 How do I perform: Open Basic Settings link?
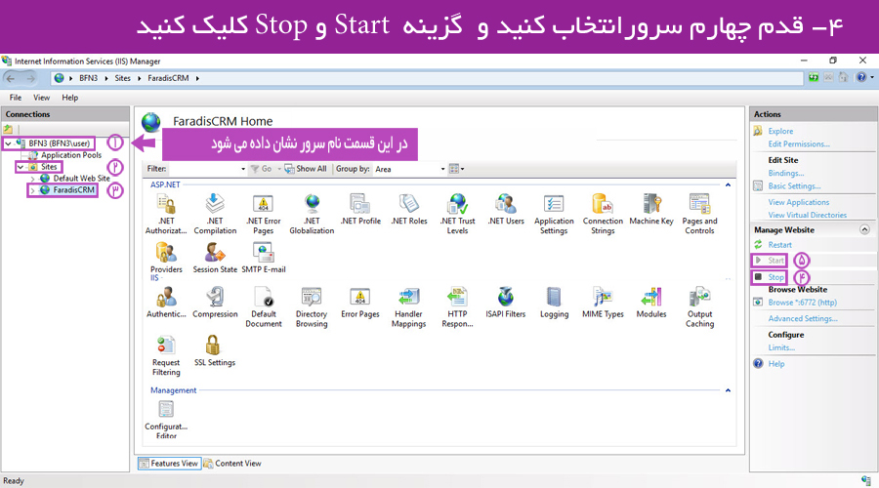click(x=794, y=186)
